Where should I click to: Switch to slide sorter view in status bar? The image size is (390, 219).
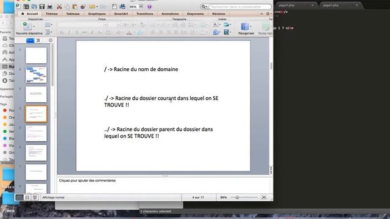pos(27,197)
